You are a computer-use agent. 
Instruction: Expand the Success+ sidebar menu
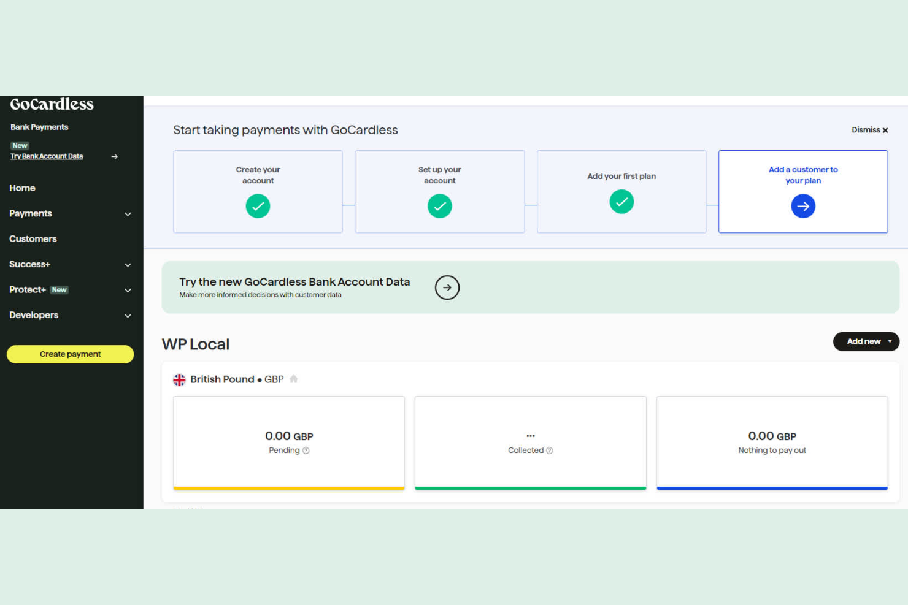click(x=128, y=264)
